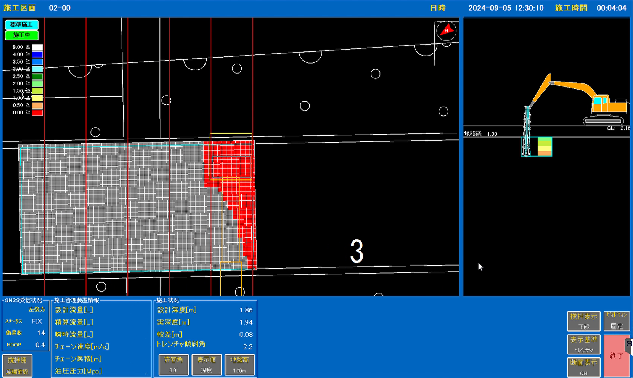Change 表示値 深度 display value
Viewport: 633px width, 378px height.
(x=206, y=365)
